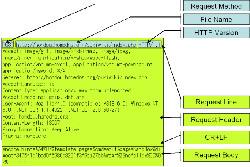
Task: Click the Pragma: no-cache line
Action: [24, 136]
